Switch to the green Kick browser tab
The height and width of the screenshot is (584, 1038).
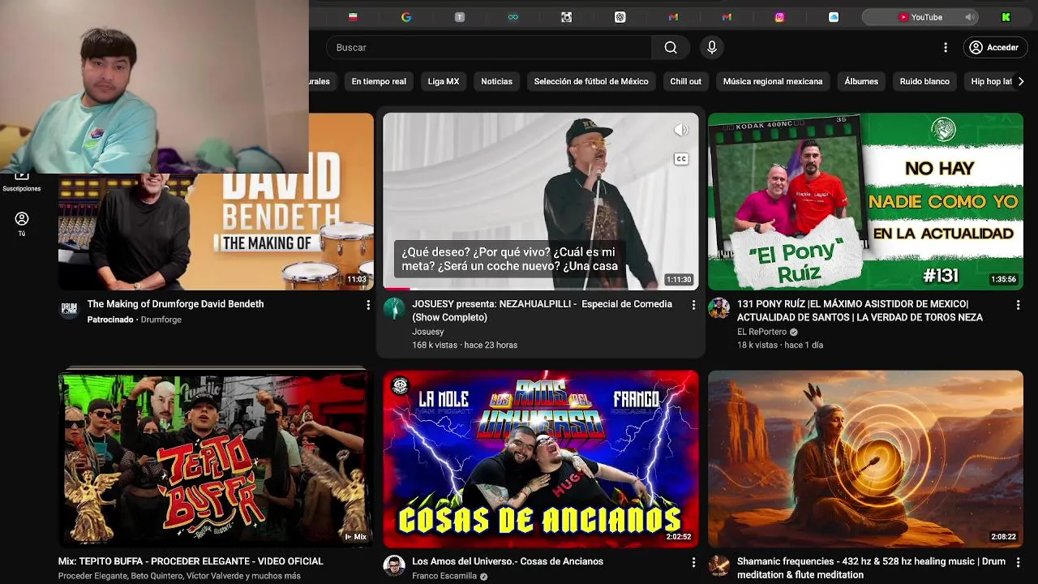[x=1006, y=17]
